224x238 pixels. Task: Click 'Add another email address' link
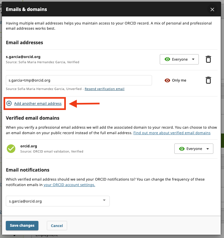pyautogui.click(x=38, y=104)
